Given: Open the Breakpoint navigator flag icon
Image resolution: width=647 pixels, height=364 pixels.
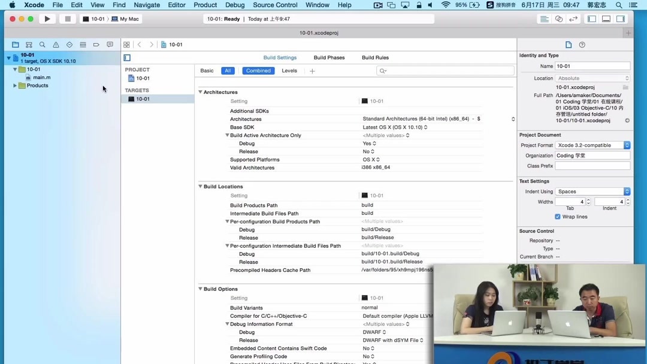Looking at the screenshot, I should pyautogui.click(x=96, y=44).
